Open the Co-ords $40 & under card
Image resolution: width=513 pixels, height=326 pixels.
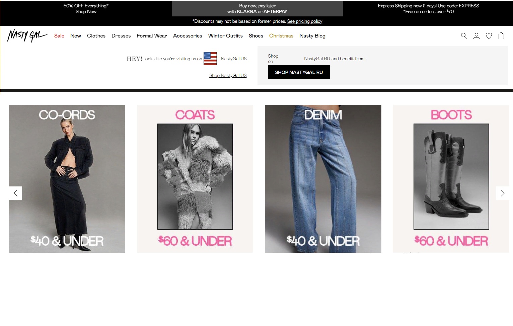click(67, 179)
